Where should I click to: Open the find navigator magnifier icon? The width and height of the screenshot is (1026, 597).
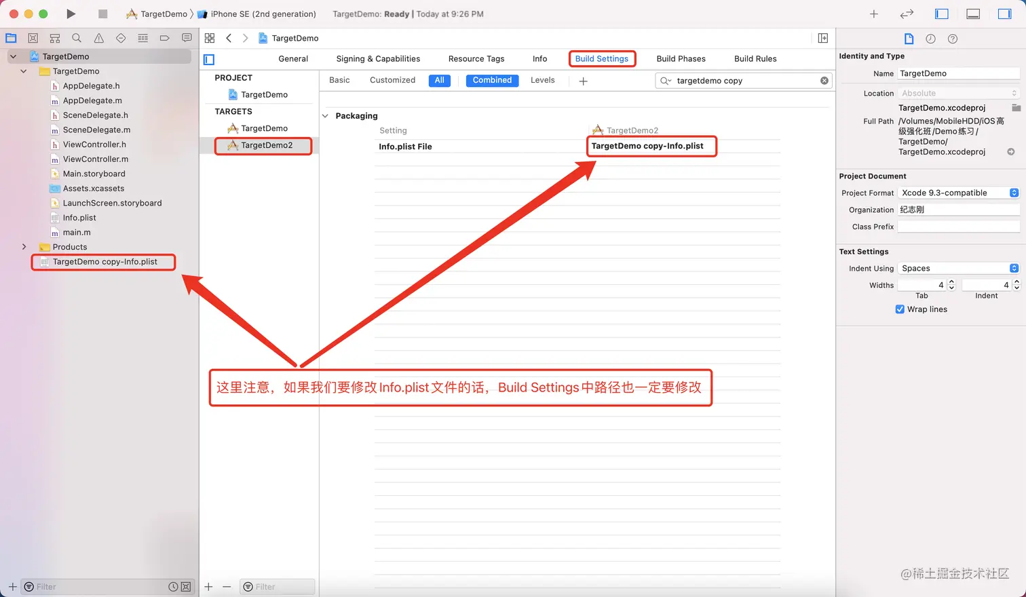click(77, 38)
